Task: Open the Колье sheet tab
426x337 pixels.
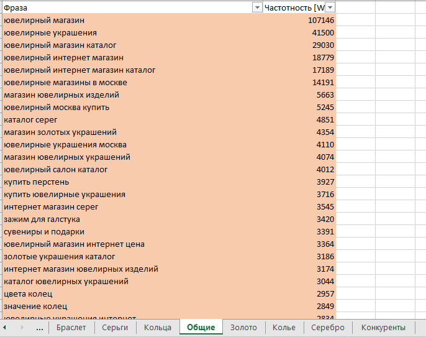Action: coord(284,327)
